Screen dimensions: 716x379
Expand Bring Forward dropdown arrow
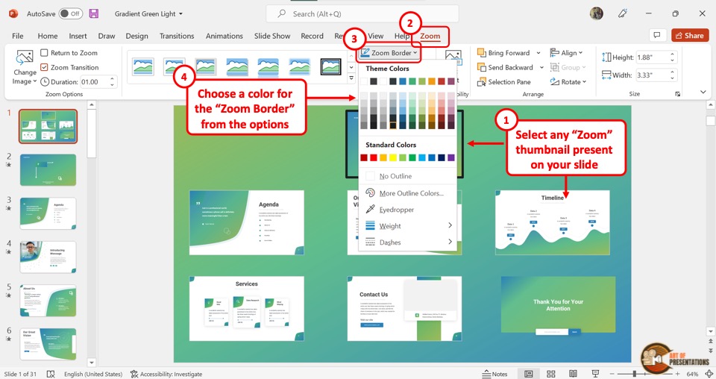(x=538, y=53)
